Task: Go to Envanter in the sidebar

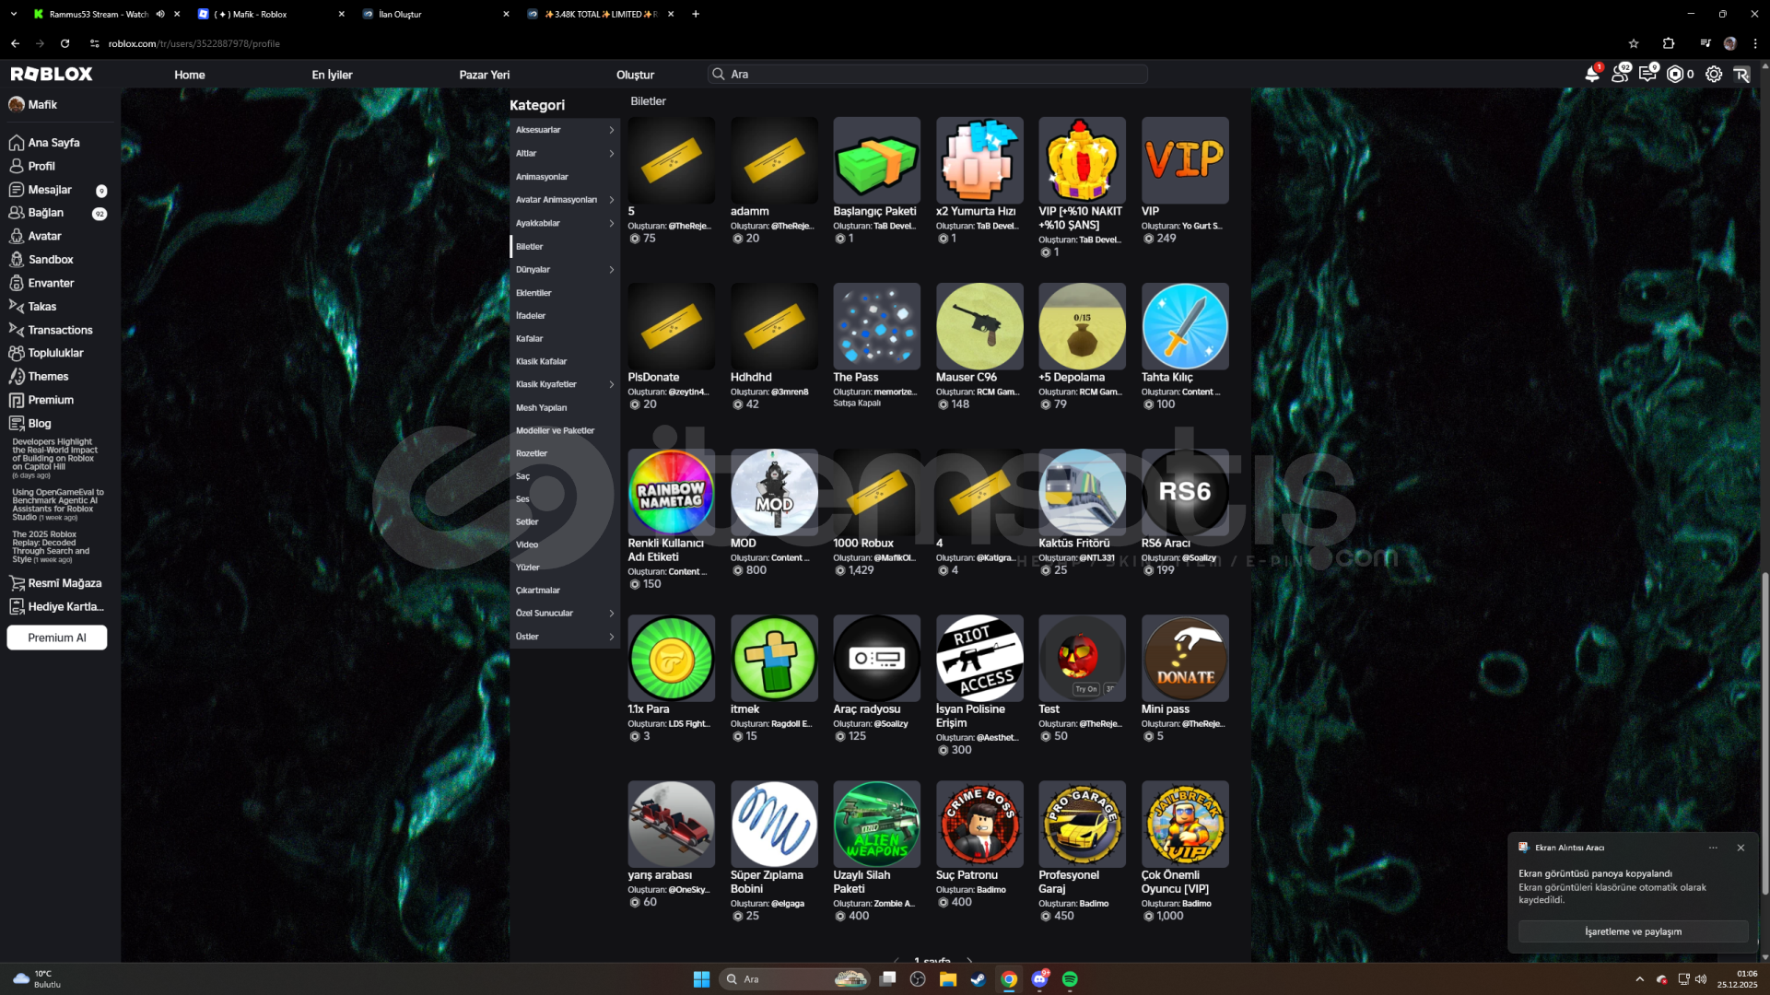Action: coord(51,283)
